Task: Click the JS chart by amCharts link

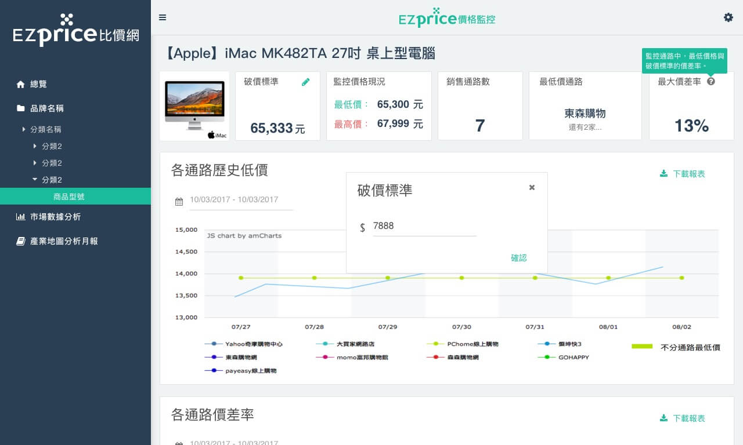Action: coord(244,236)
